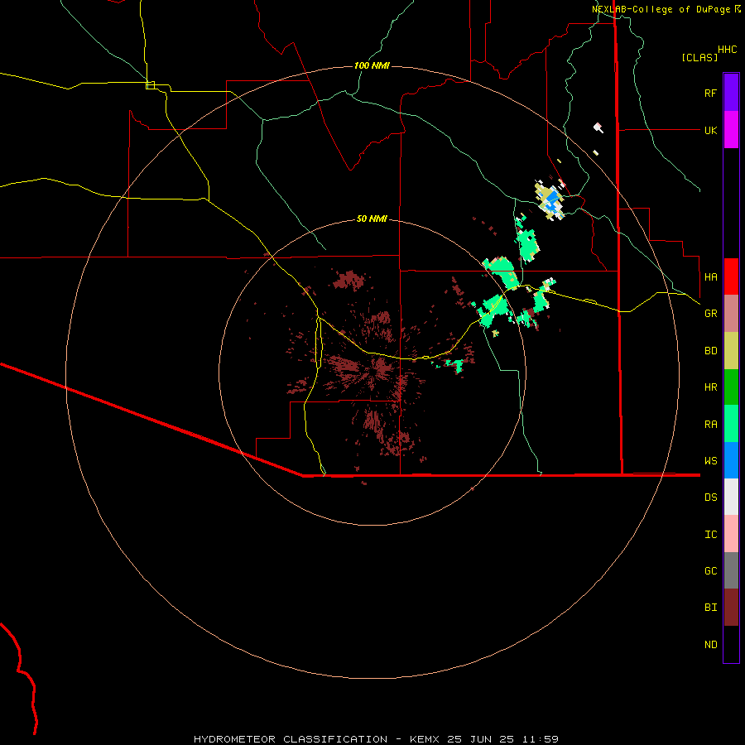The width and height of the screenshot is (745, 745).
Task: Select the GC gray legend swatch
Action: tap(731, 570)
